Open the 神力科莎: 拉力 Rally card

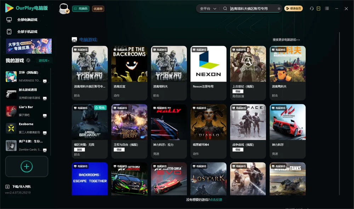tap(169, 131)
